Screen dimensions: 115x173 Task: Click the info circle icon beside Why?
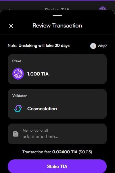pyautogui.click(x=93, y=46)
